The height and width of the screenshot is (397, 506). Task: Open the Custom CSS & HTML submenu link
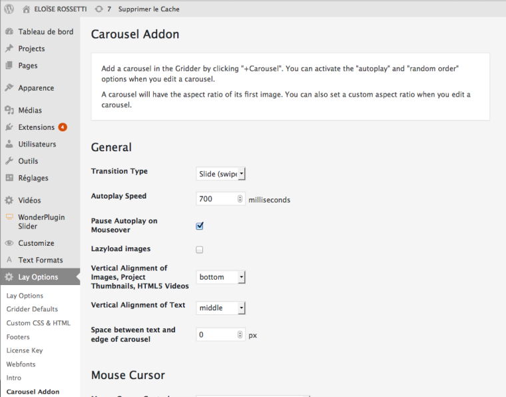pos(38,323)
